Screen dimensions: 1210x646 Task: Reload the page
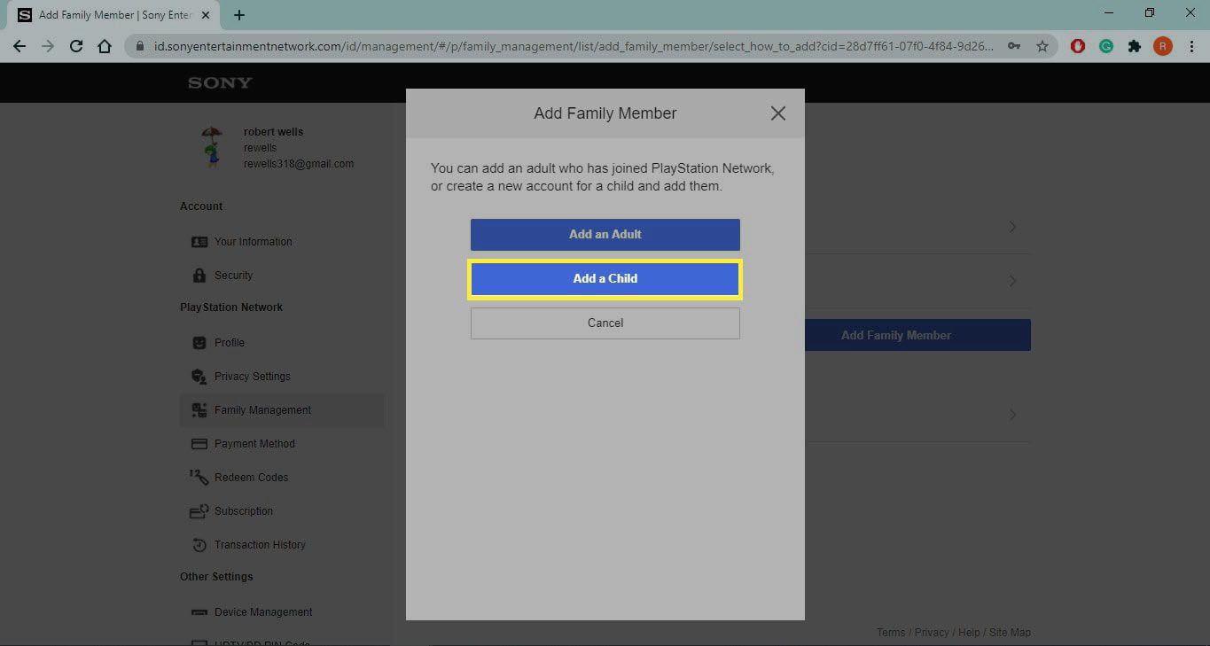[76, 46]
